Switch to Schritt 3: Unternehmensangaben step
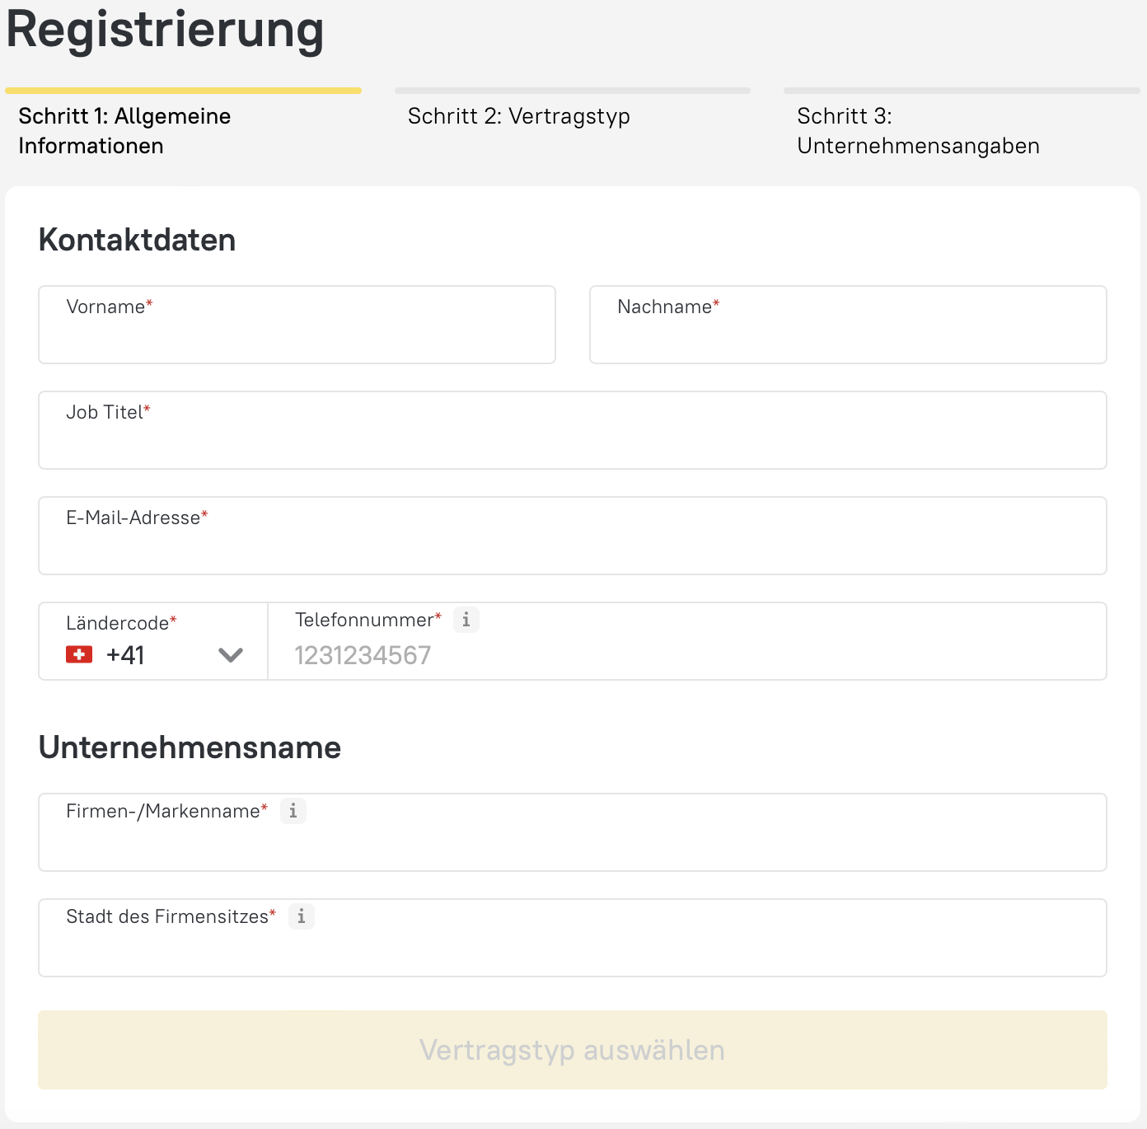Image resolution: width=1147 pixels, height=1129 pixels. pyautogui.click(x=917, y=131)
